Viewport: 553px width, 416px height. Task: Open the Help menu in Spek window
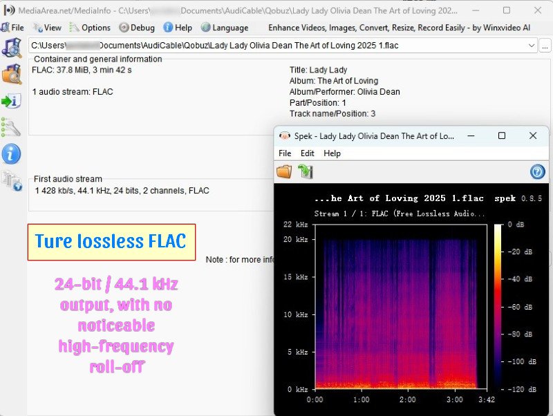332,153
